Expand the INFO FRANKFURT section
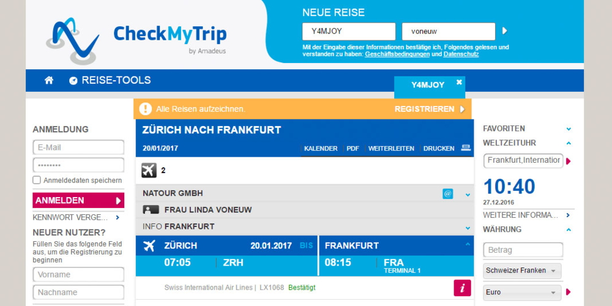 point(468,227)
